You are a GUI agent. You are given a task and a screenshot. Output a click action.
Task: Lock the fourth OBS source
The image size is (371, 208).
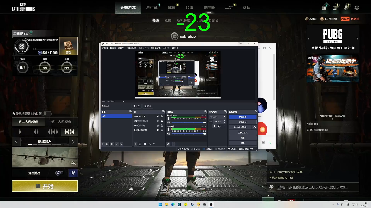[x=162, y=130]
